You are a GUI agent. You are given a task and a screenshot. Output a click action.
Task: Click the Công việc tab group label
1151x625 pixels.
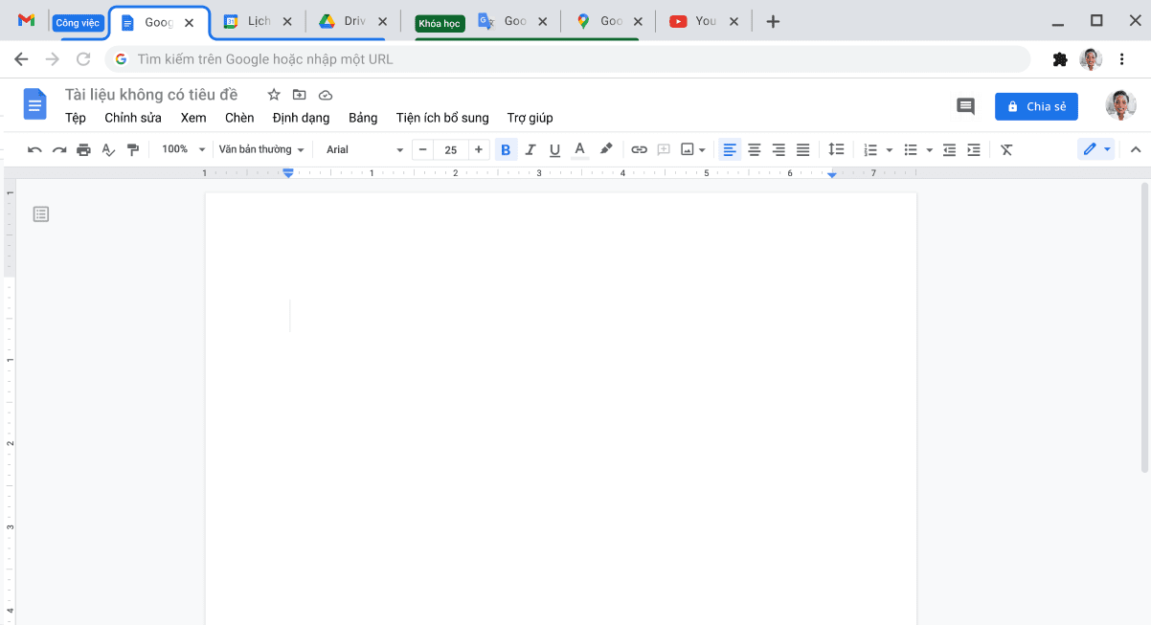coord(78,22)
